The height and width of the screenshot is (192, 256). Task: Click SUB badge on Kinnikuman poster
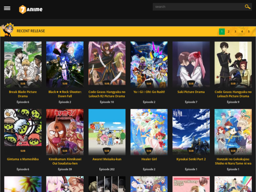pos(65,151)
